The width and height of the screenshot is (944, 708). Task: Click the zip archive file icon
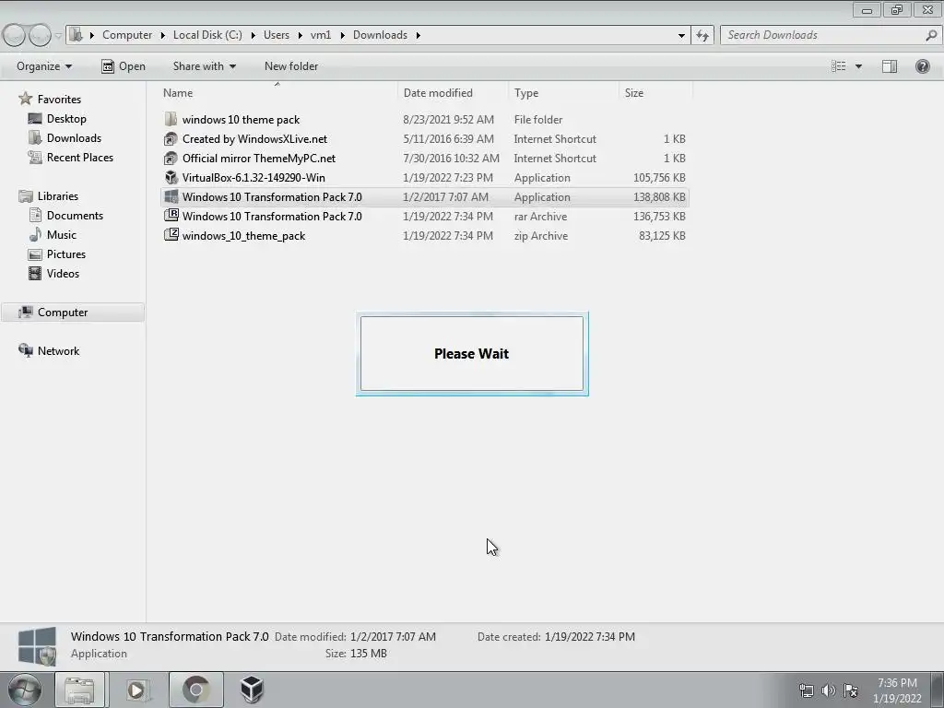(x=171, y=235)
